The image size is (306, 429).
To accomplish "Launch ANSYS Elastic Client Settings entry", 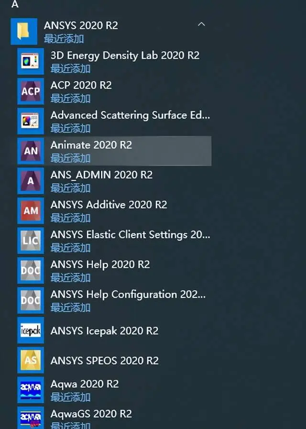I will pos(131,235).
